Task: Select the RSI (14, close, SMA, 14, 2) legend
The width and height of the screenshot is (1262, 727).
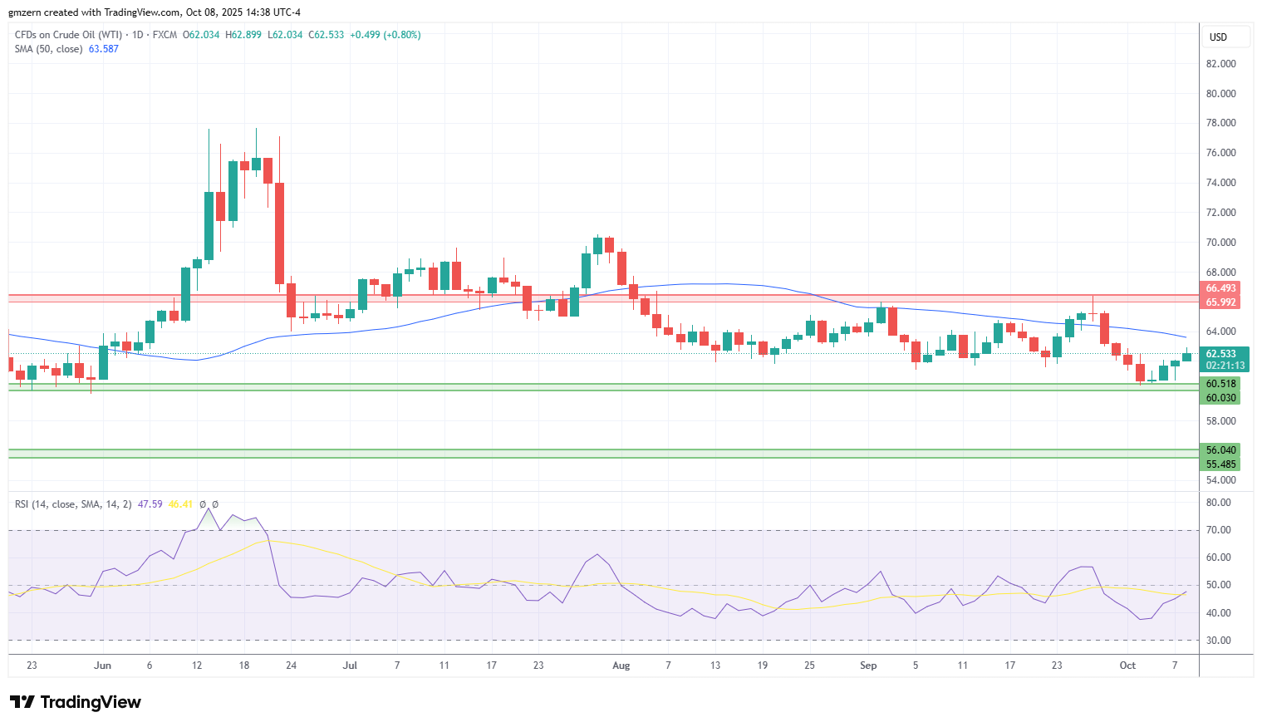Action: (73, 504)
